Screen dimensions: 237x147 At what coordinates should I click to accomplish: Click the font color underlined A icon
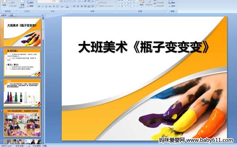click(x=68, y=6)
